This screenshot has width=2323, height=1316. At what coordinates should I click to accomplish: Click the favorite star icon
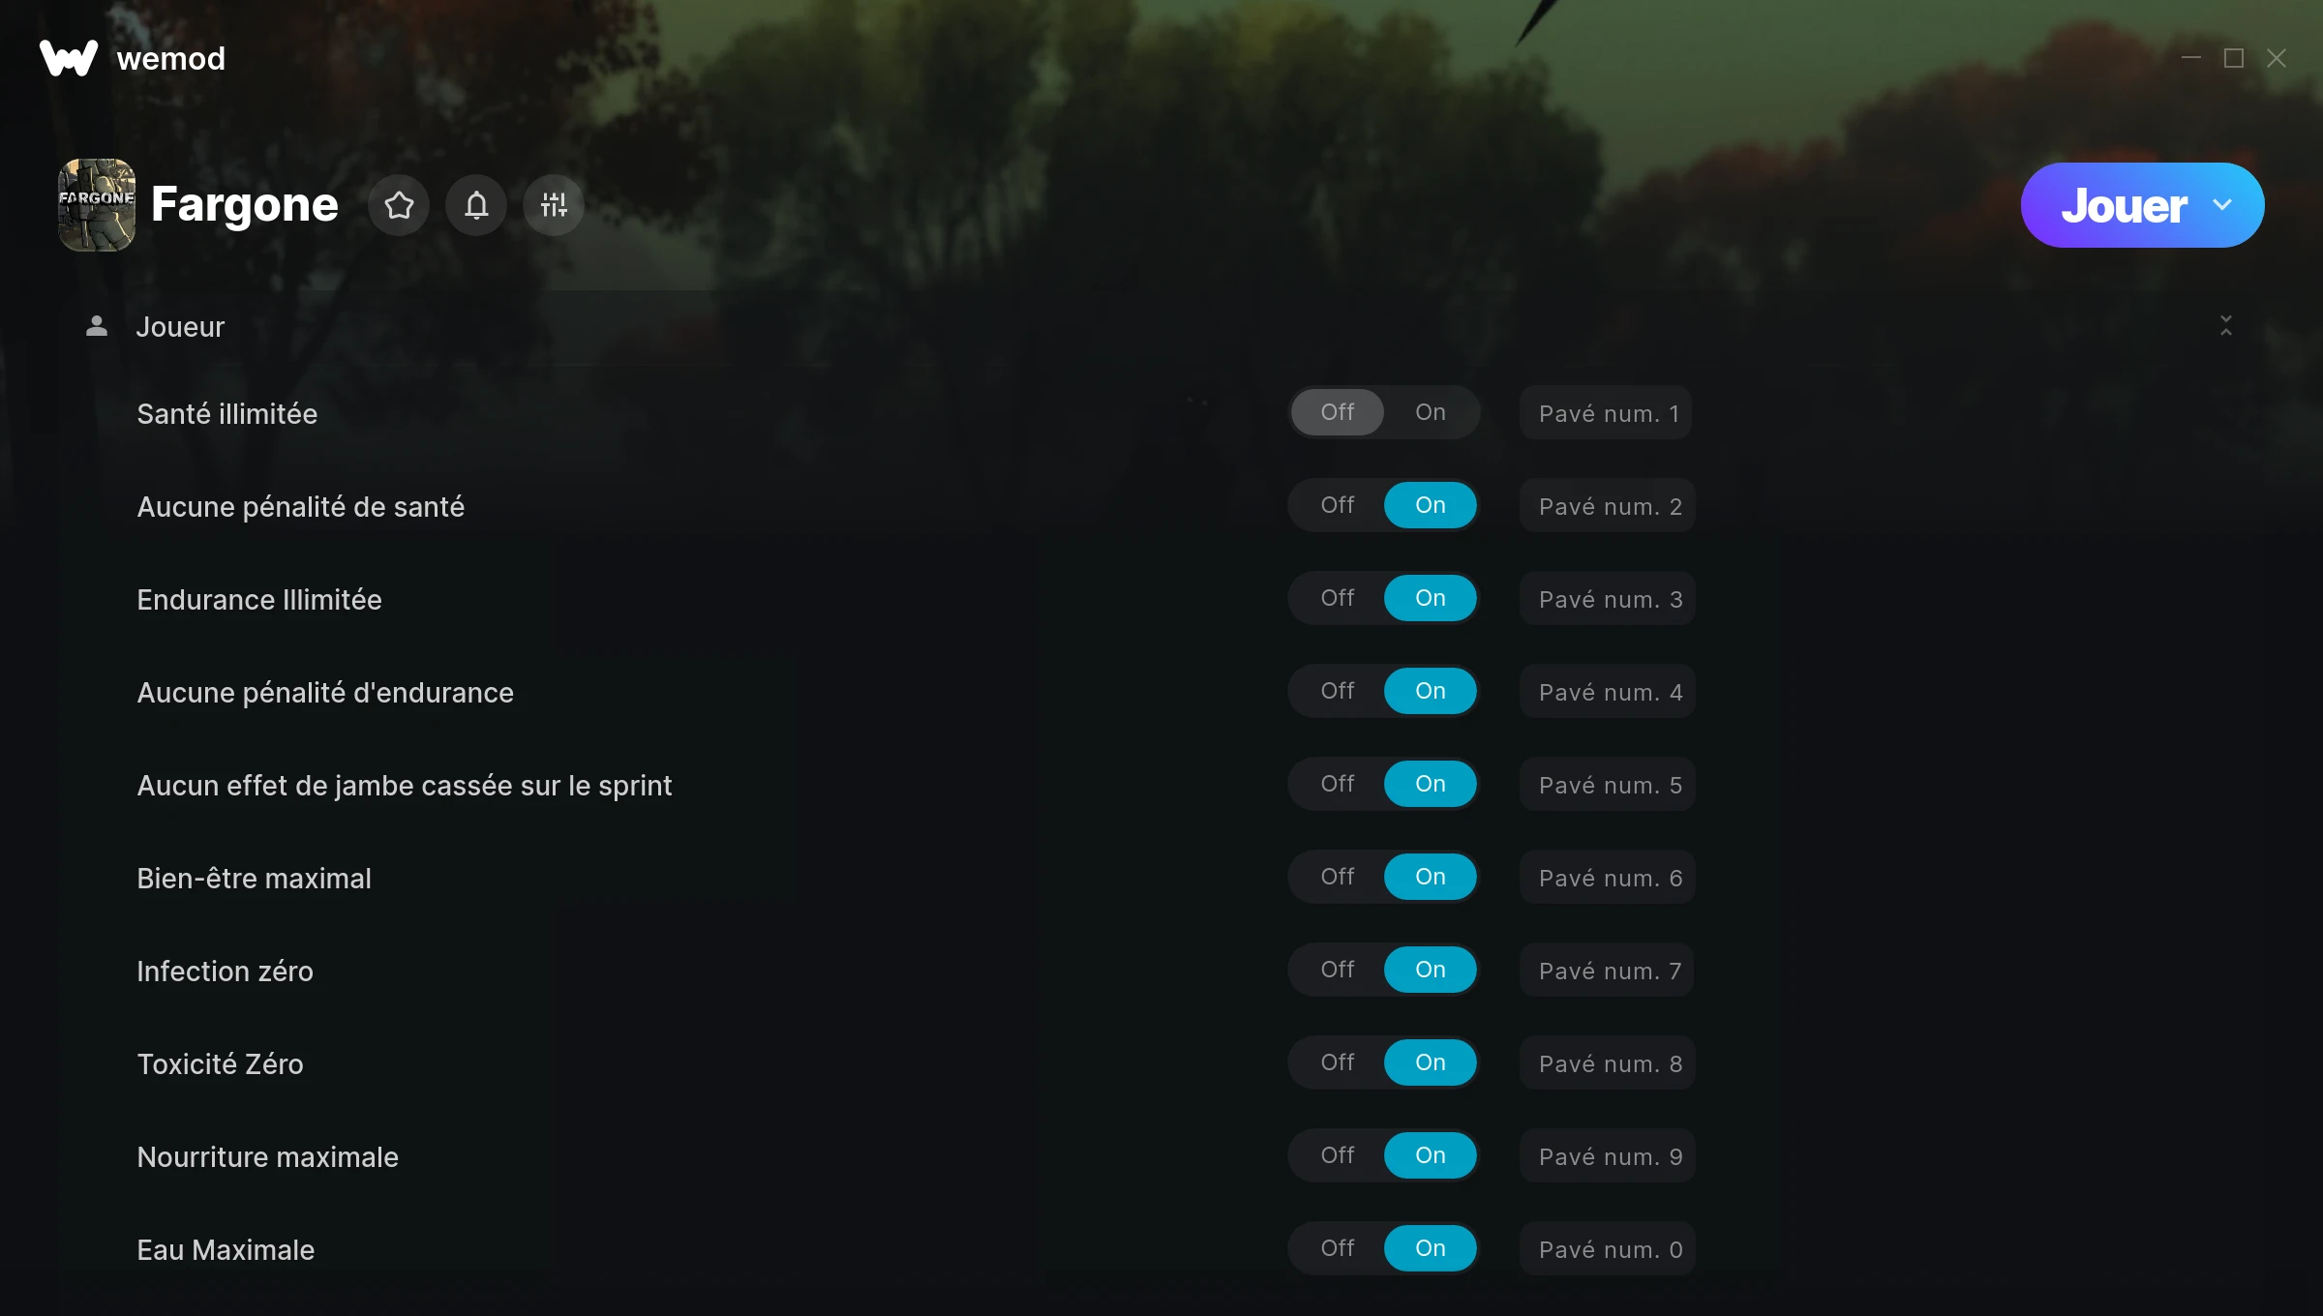pos(399,205)
